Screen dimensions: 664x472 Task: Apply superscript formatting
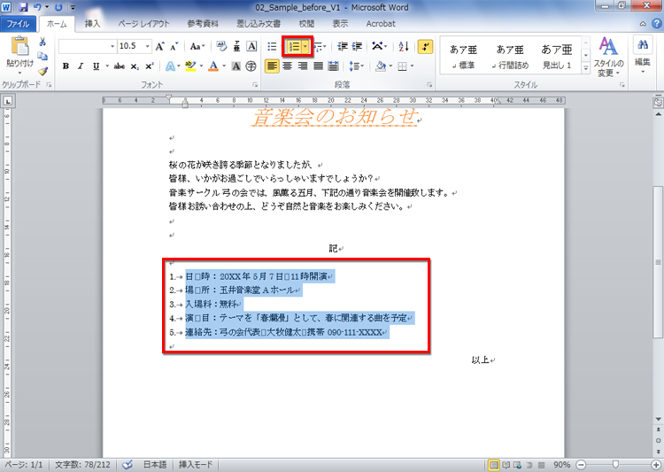pyautogui.click(x=149, y=66)
